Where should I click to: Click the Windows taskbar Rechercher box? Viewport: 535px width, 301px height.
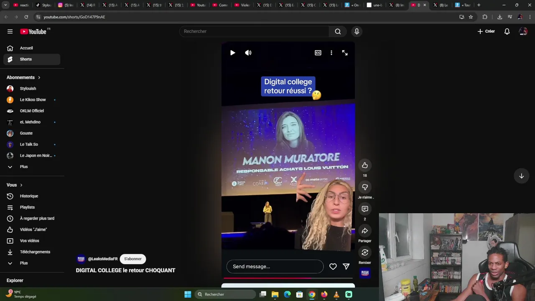pos(226,294)
